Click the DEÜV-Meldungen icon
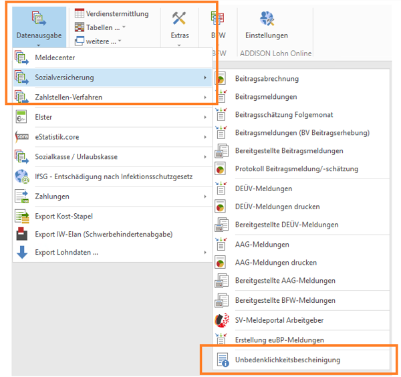 [221, 188]
